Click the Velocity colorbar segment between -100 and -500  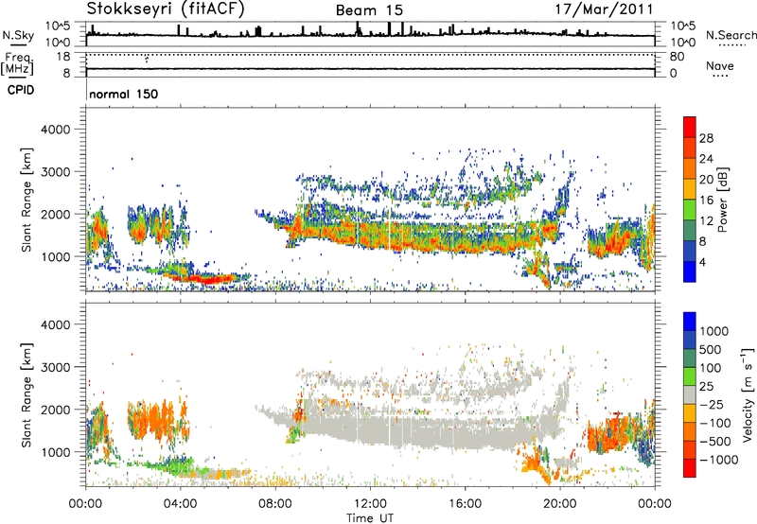(690, 431)
